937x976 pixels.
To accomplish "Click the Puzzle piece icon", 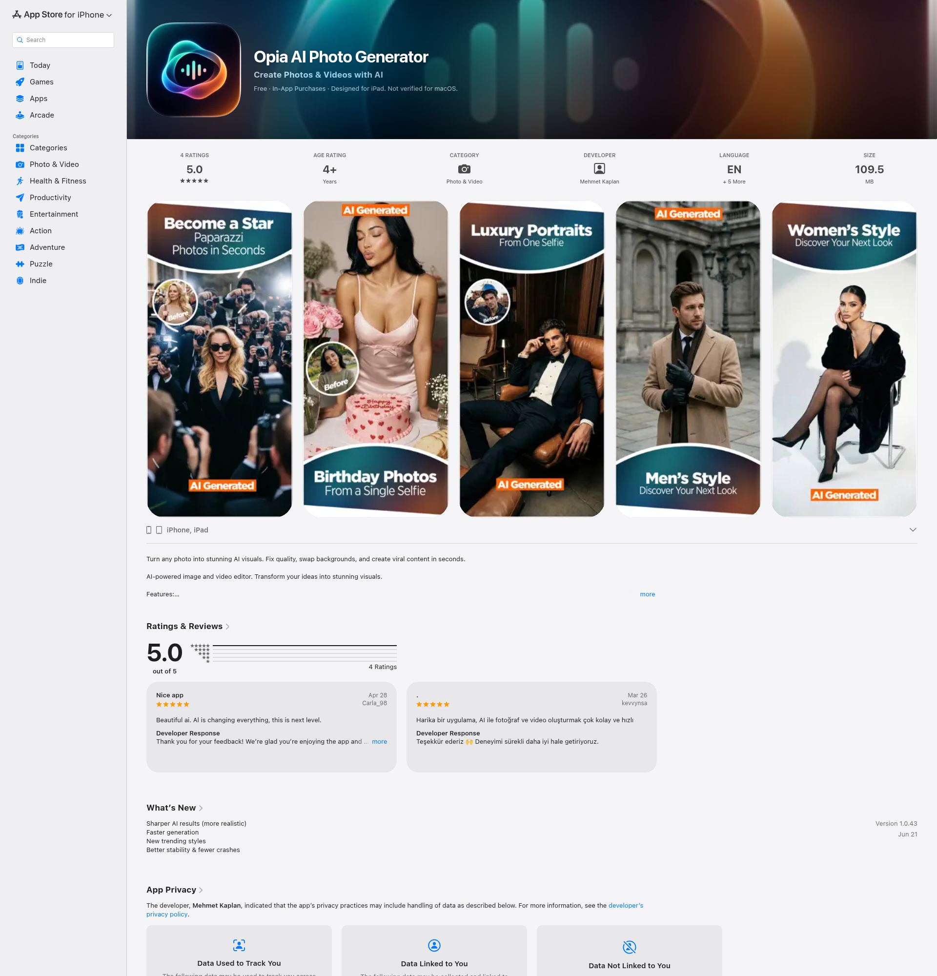I will click(x=20, y=264).
